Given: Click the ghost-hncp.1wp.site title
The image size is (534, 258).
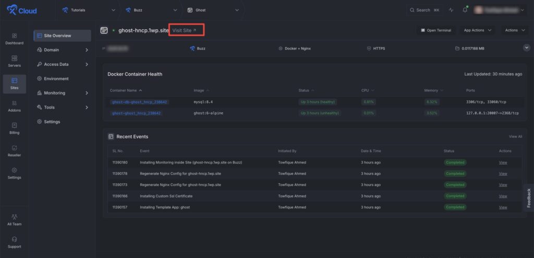Looking at the screenshot, I should point(143,30).
